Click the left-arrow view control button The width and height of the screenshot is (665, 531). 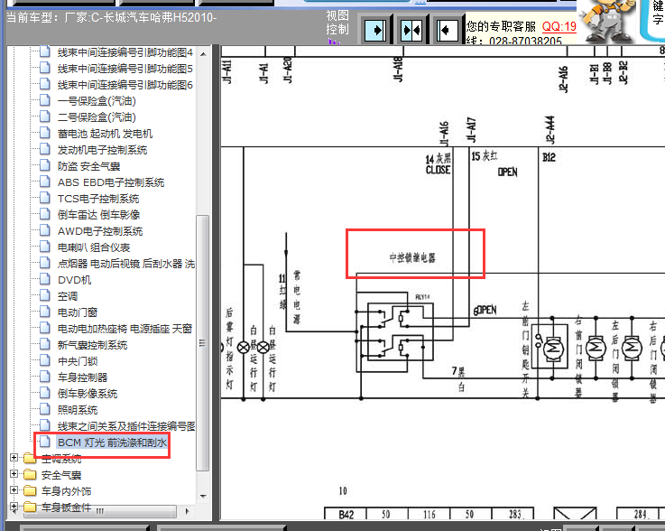point(448,30)
